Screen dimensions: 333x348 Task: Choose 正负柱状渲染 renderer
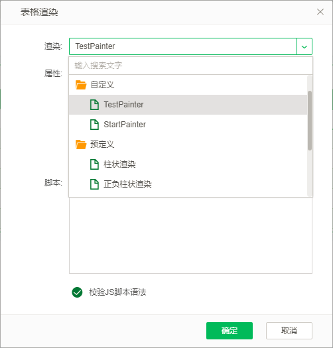point(188,184)
